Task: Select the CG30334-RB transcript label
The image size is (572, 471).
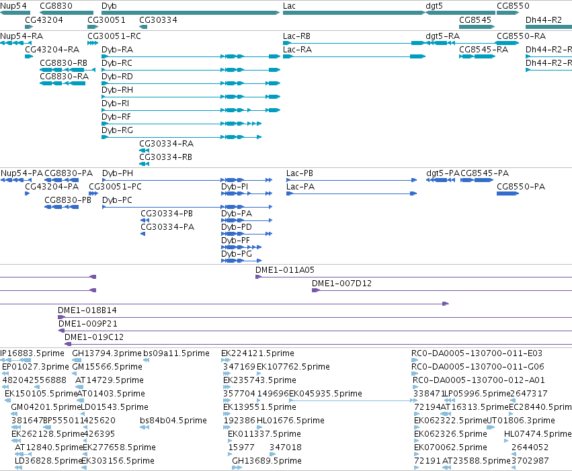Action: click(165, 157)
